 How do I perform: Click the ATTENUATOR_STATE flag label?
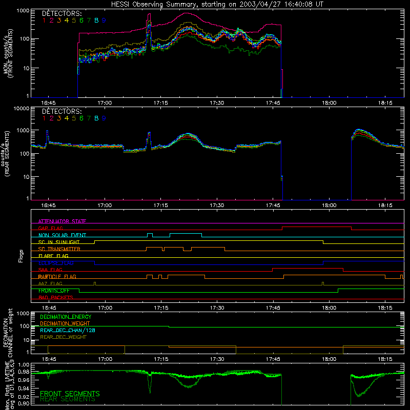[x=62, y=221]
